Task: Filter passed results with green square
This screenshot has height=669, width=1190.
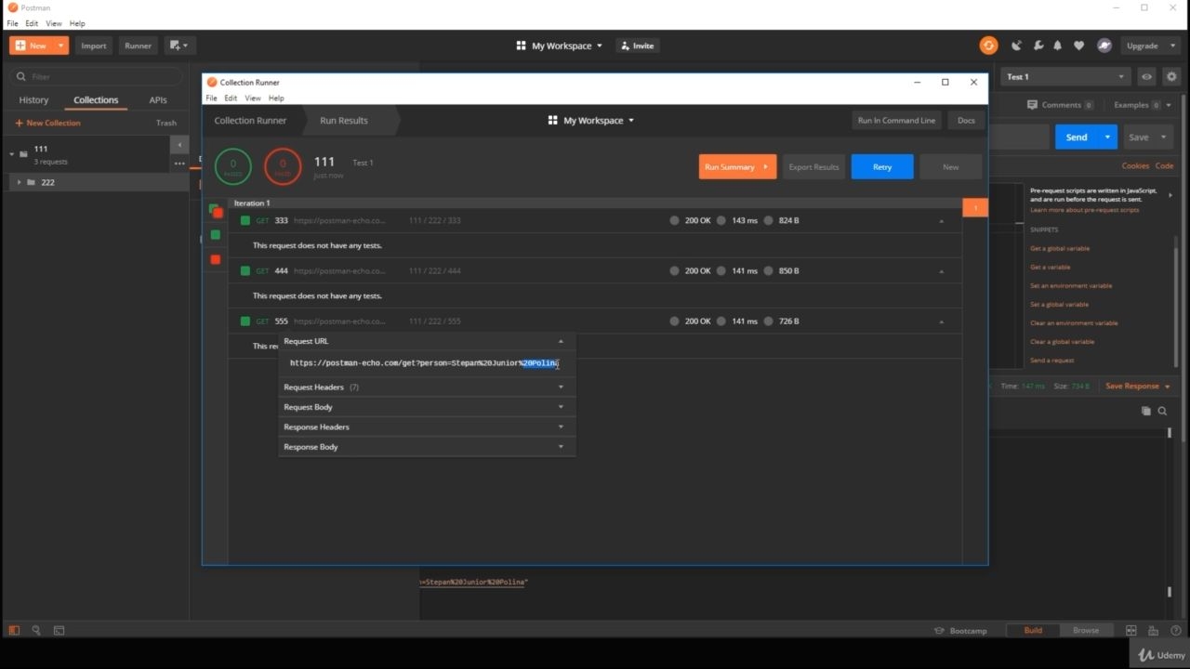Action: pyautogui.click(x=216, y=235)
